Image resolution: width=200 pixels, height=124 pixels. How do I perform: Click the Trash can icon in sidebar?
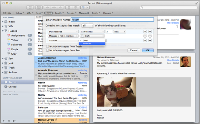[x=6, y=68]
